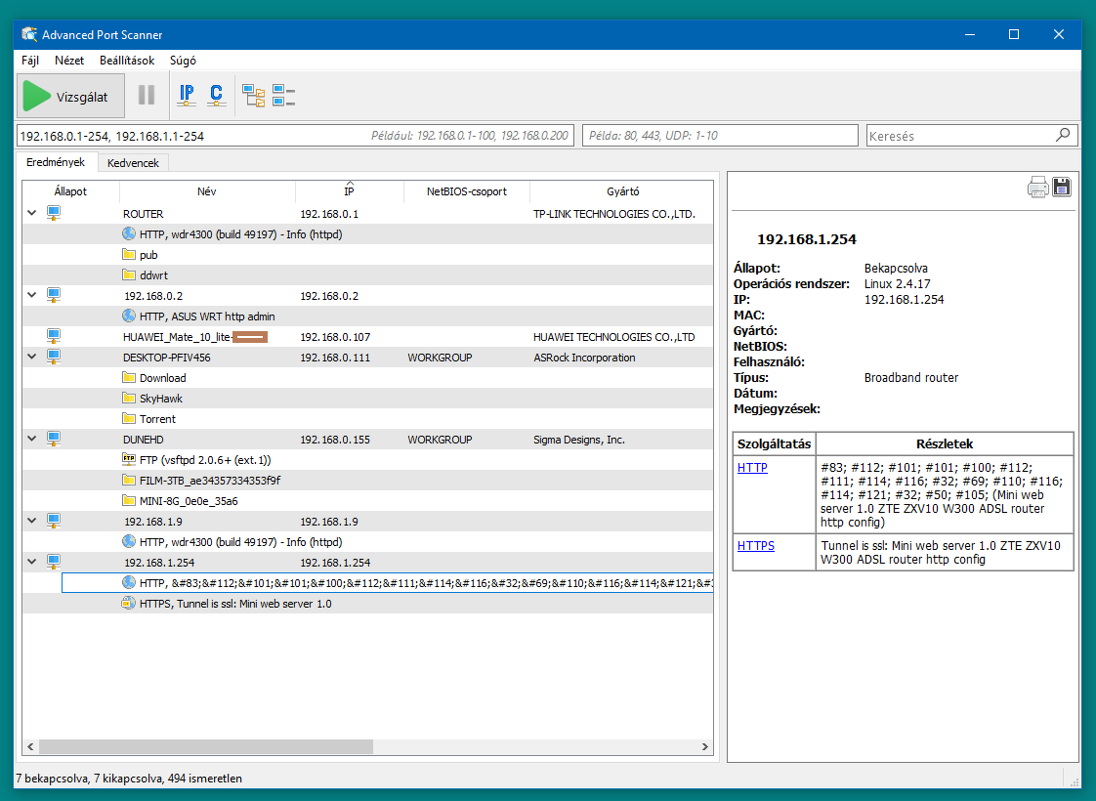Collapse the DESKTOP-PFIV456 node

click(31, 357)
